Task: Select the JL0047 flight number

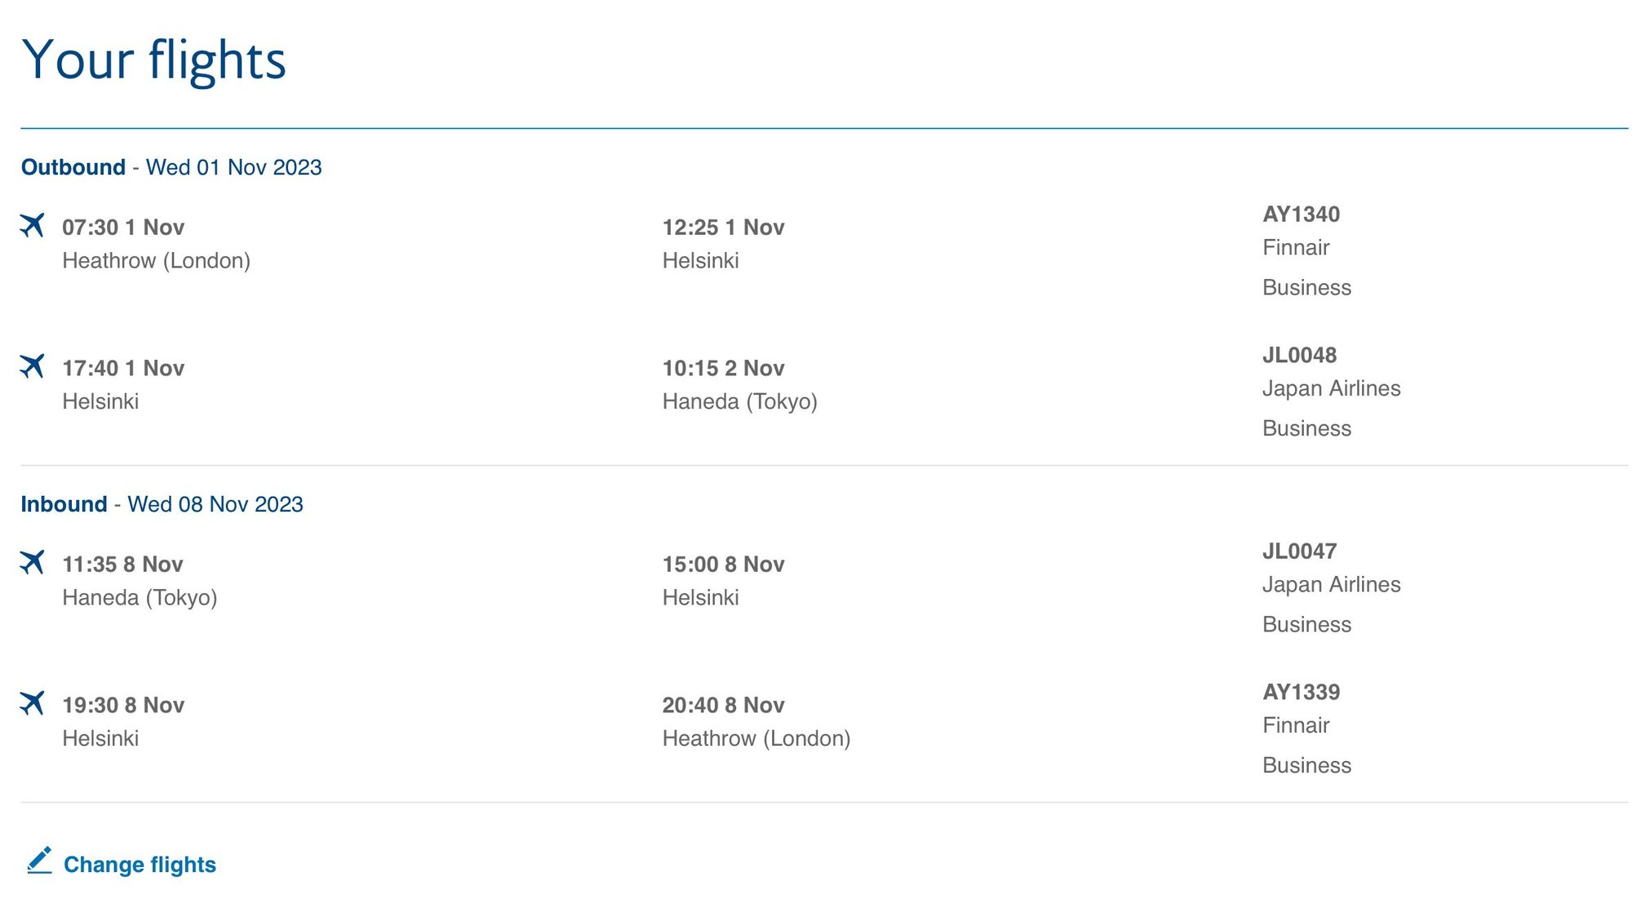Action: [1301, 551]
